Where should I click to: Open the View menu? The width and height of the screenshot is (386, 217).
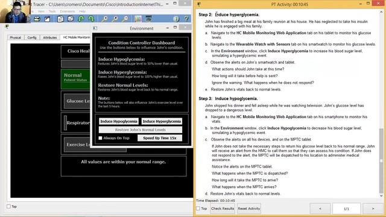tap(41, 11)
